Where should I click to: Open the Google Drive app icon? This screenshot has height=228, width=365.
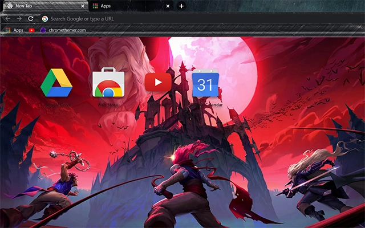56,83
